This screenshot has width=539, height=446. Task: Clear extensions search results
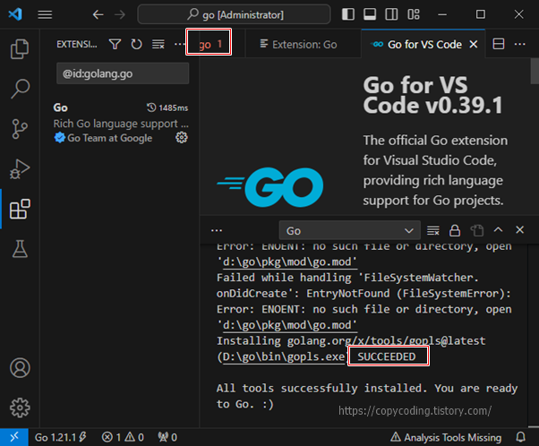(x=158, y=45)
